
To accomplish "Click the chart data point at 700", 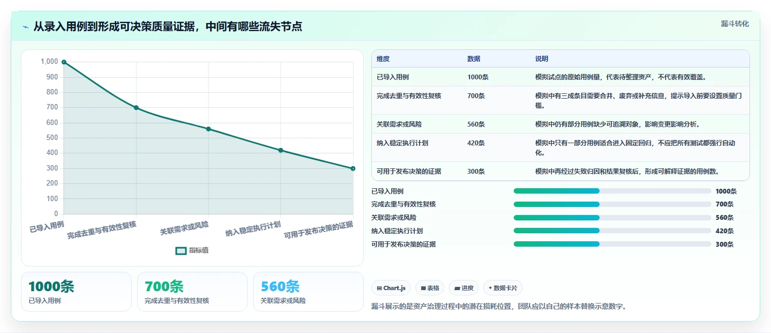I will [x=136, y=108].
